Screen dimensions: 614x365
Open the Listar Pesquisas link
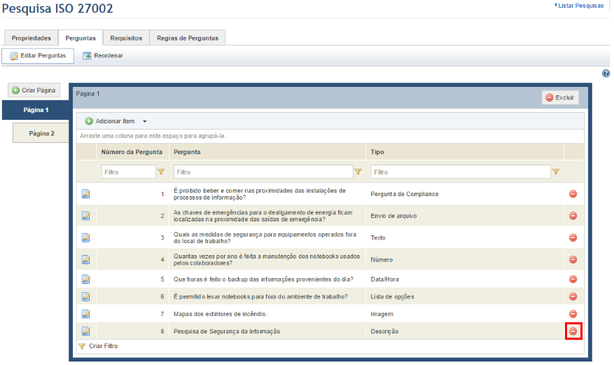pos(579,6)
